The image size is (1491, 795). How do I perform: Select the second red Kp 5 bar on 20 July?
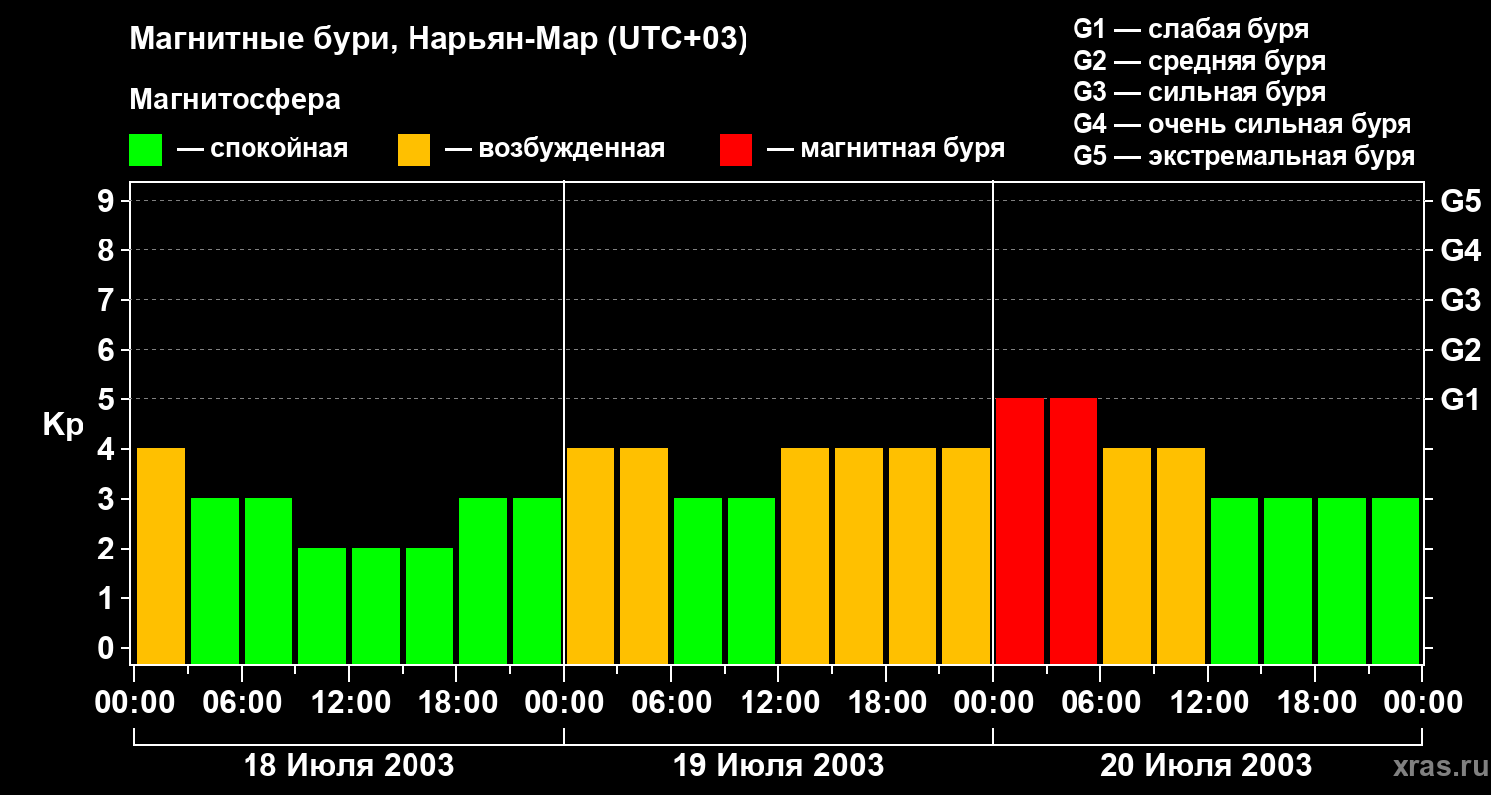click(1074, 531)
